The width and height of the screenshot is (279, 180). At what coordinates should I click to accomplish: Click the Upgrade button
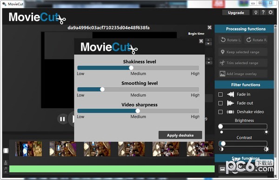click(236, 13)
